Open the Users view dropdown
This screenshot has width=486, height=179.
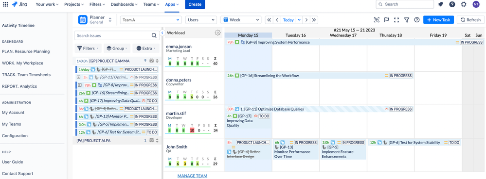pos(201,20)
